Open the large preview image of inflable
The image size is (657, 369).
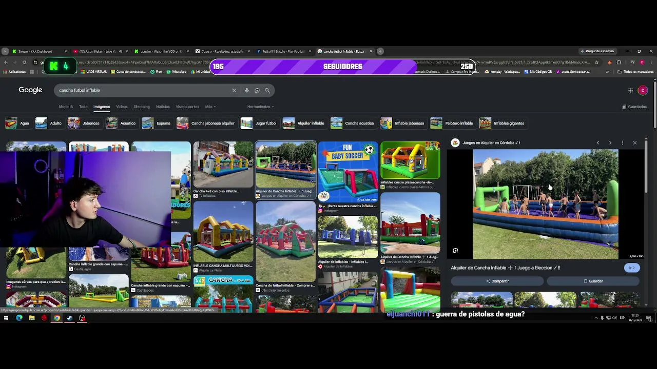point(545,204)
